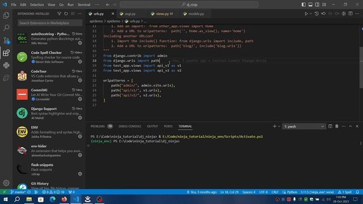Open the Manage gear in activity bar
Screen dimensions: 363x204
coord(6,182)
